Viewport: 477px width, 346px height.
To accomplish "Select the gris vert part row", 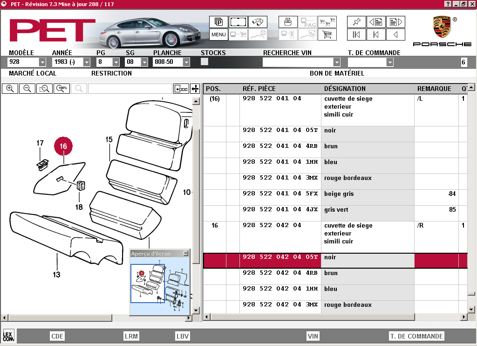I will [x=335, y=213].
